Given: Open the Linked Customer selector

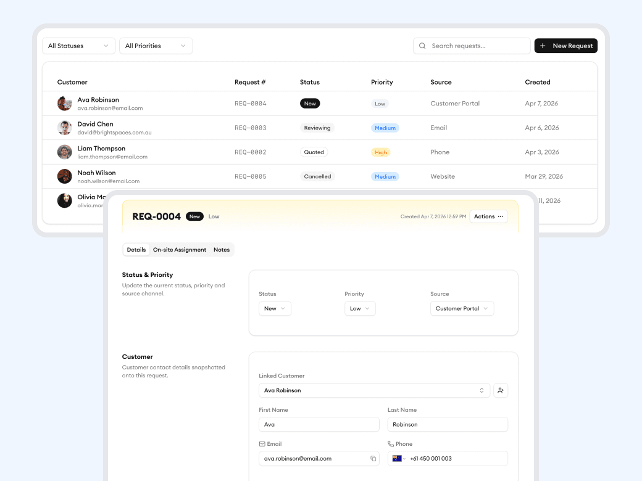Looking at the screenshot, I should coord(374,390).
